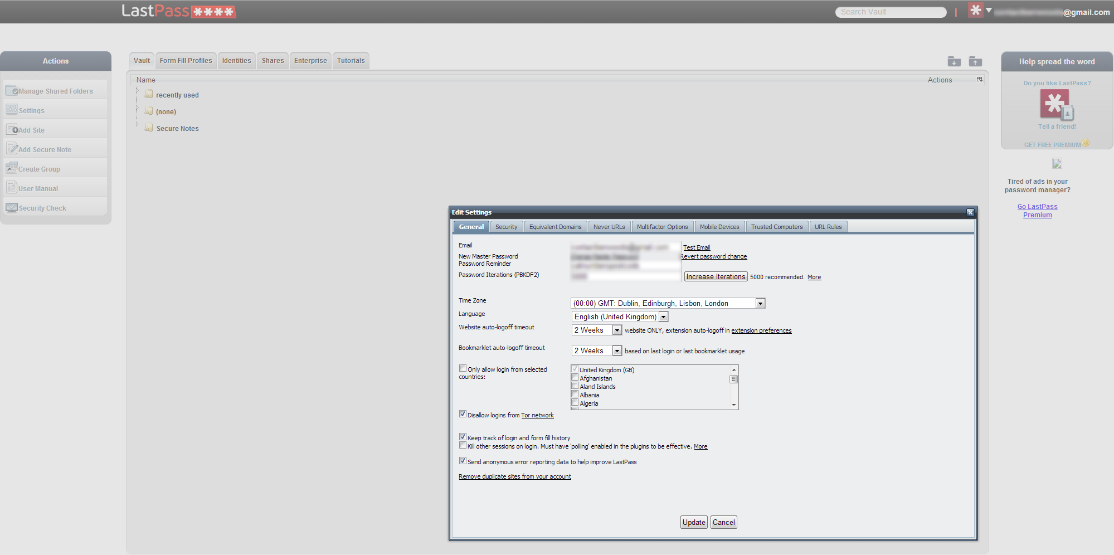Click the Test Email link

pos(697,247)
